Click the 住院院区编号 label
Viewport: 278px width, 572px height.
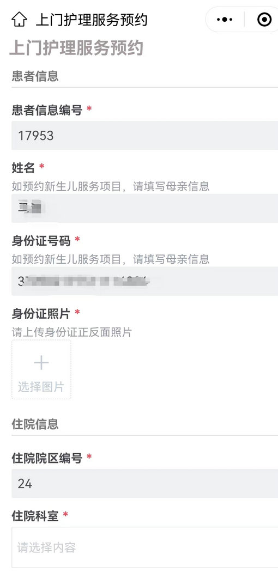click(47, 458)
